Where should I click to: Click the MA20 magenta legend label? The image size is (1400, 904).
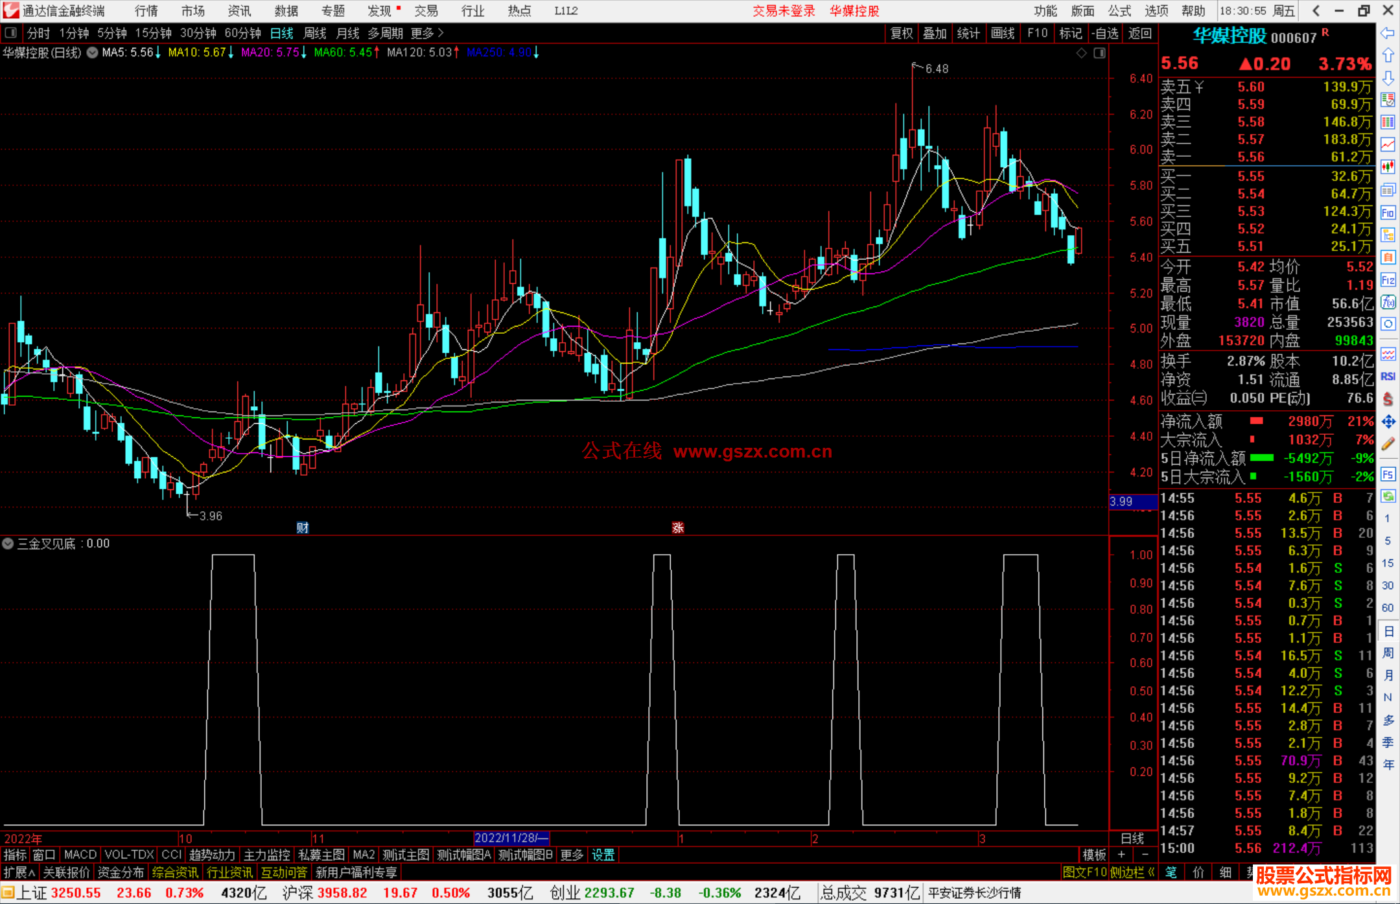(270, 52)
